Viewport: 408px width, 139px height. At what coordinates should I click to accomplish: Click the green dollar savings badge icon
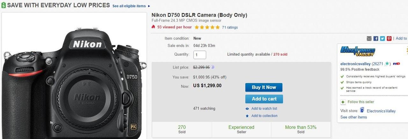point(4,5)
